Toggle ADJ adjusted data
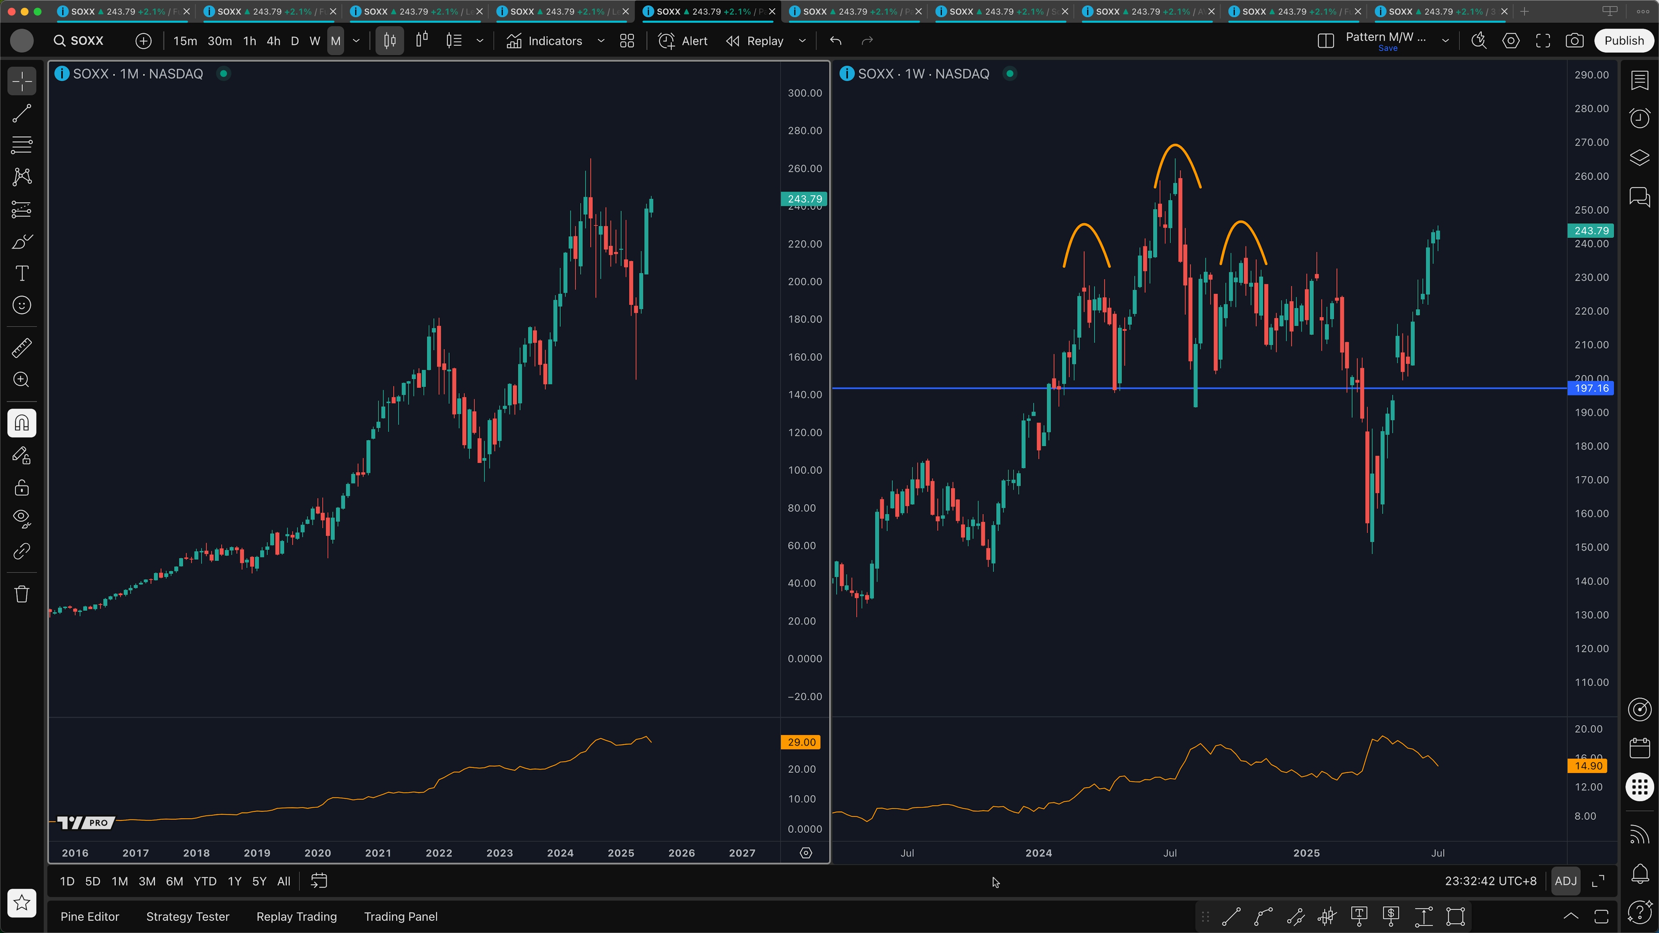The image size is (1659, 933). point(1566,881)
